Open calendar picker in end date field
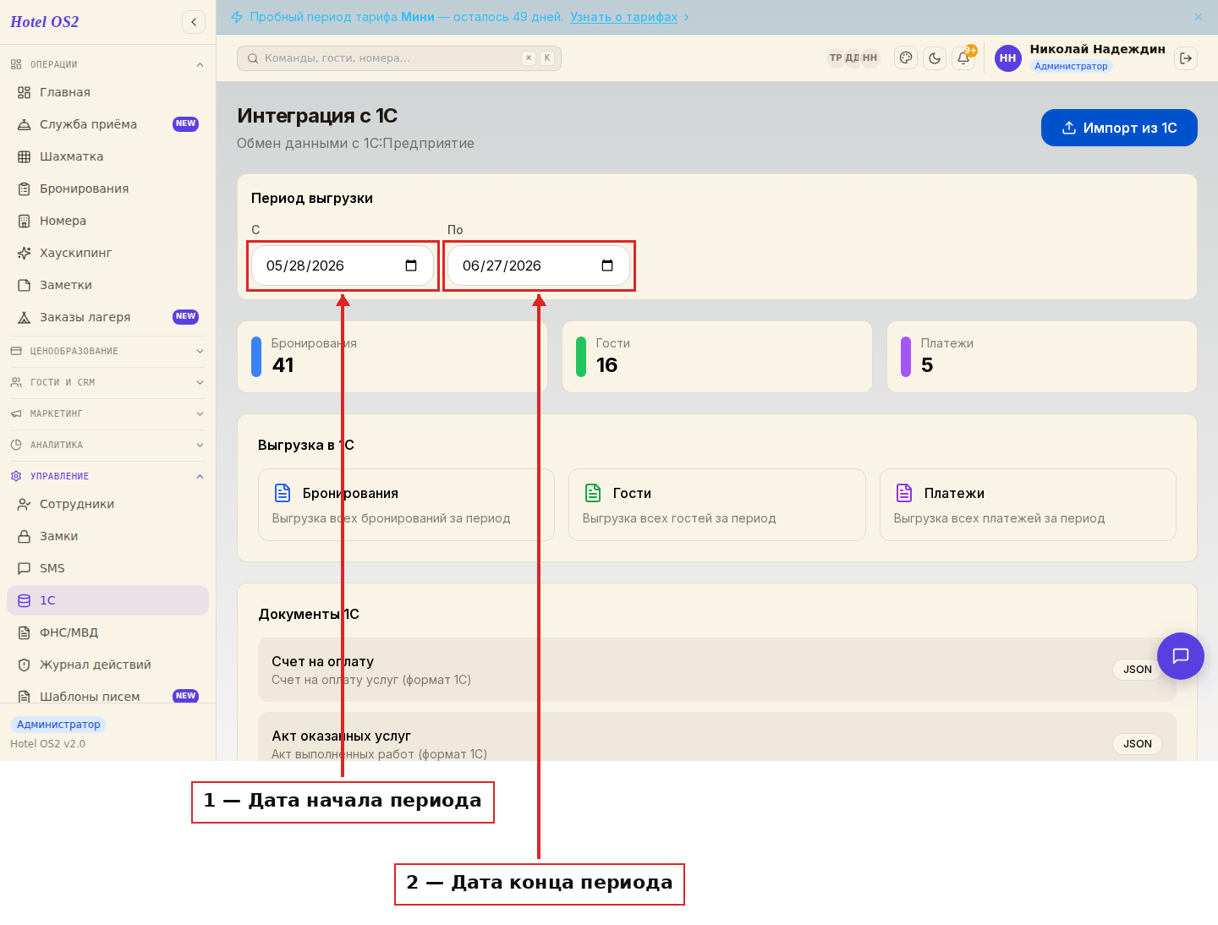The width and height of the screenshot is (1218, 925). pyautogui.click(x=607, y=265)
